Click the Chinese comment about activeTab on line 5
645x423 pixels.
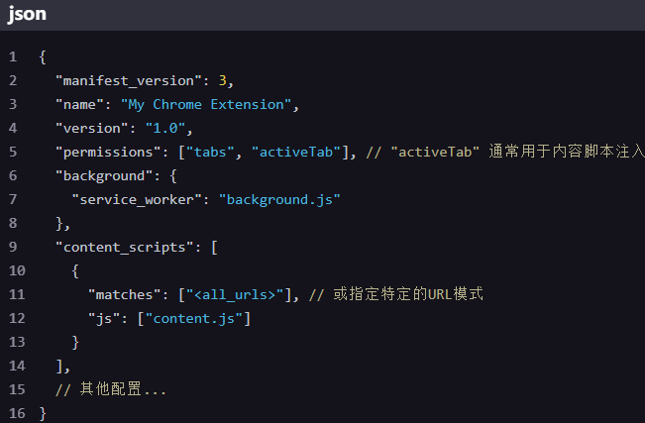[x=505, y=152]
